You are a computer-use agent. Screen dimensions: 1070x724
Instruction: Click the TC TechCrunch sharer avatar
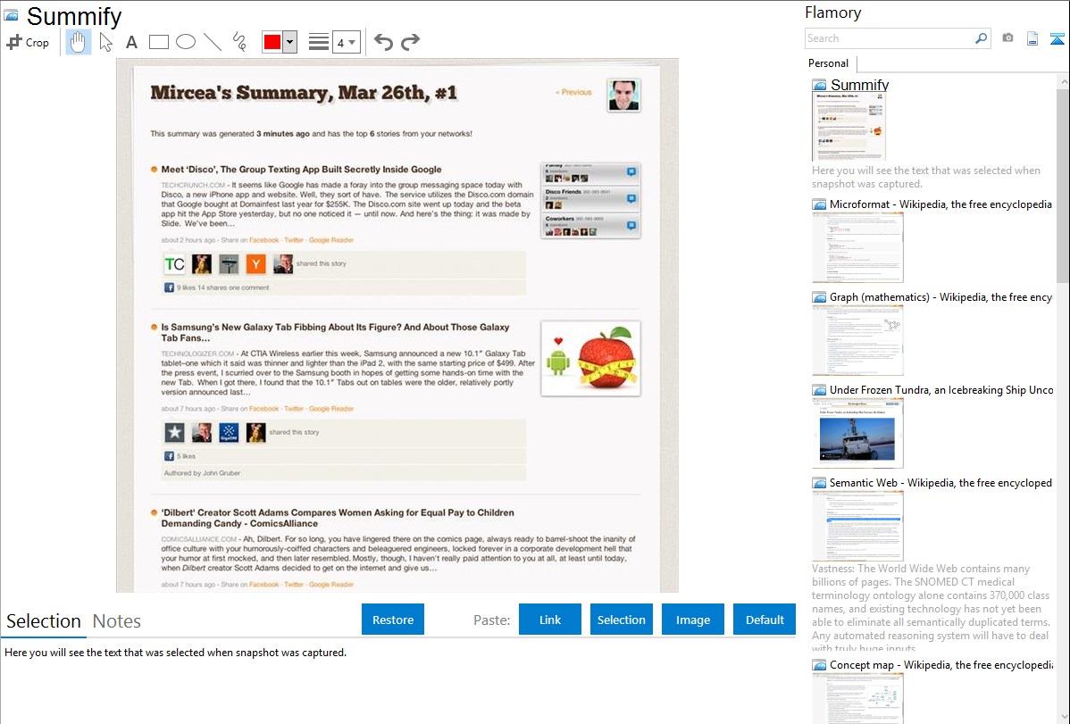(174, 264)
